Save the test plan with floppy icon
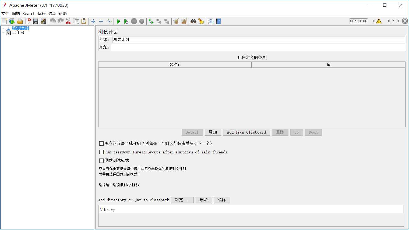 pos(36,21)
